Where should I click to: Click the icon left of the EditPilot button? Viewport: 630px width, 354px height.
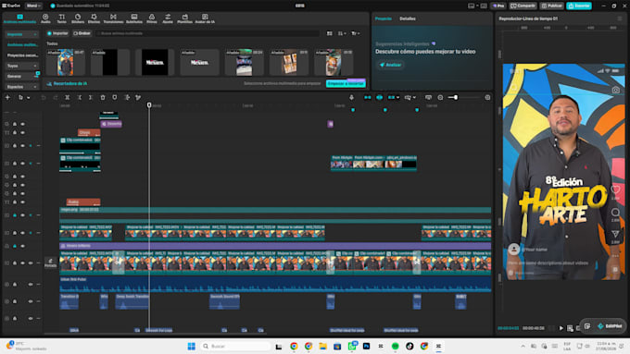[587, 326]
